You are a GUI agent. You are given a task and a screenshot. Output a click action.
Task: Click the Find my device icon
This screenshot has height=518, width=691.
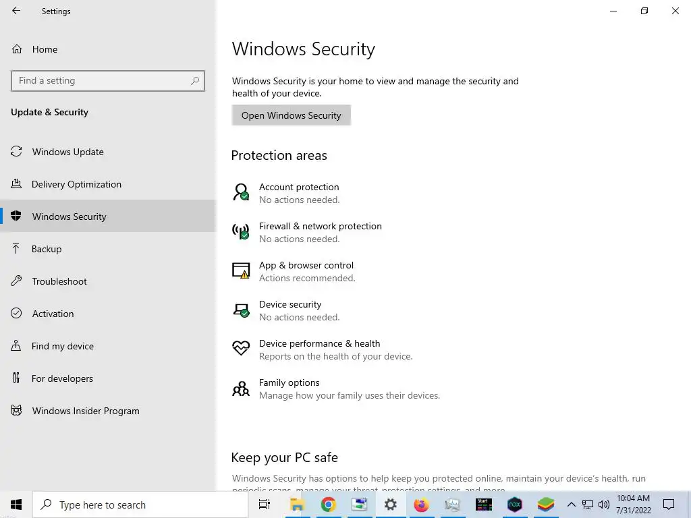point(16,346)
